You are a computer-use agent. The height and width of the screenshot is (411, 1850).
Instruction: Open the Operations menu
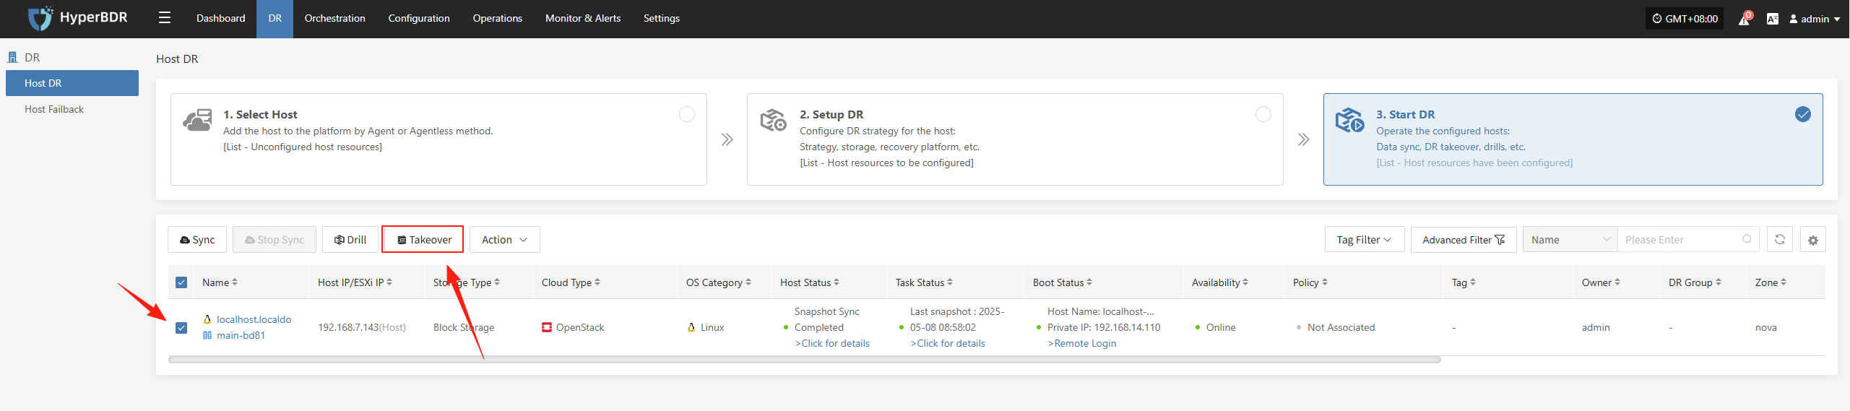(498, 18)
